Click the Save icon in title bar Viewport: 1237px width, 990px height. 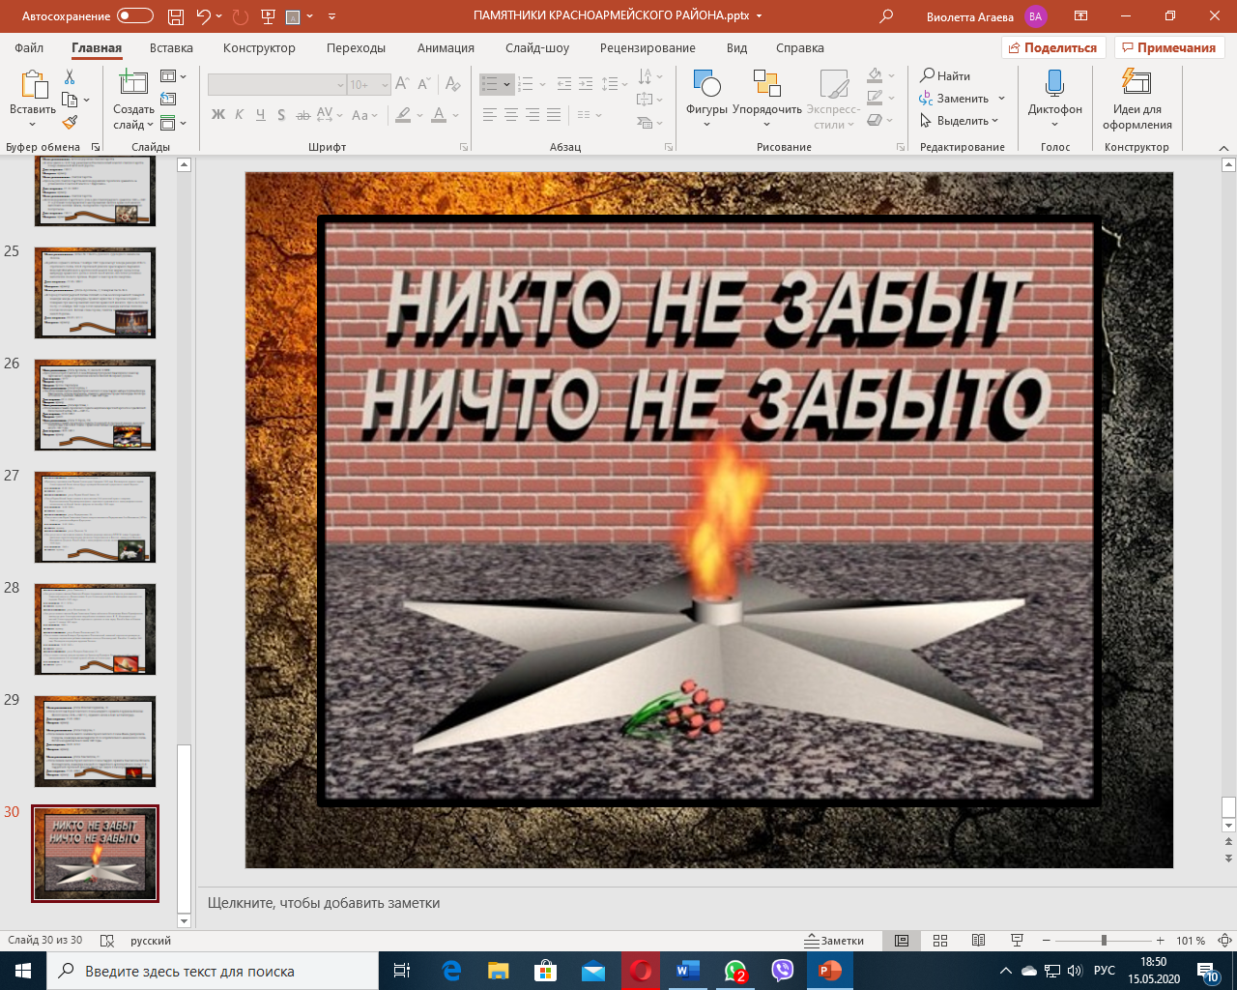(x=175, y=16)
